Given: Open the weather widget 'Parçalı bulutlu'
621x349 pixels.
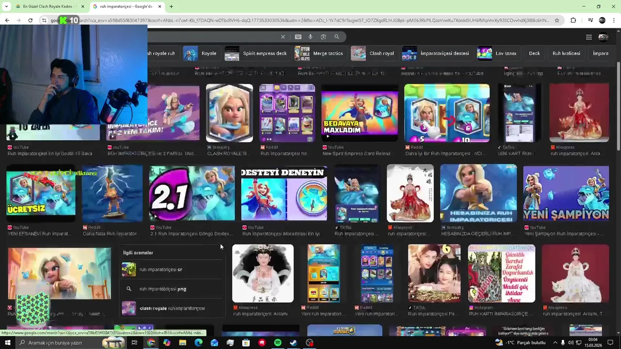Looking at the screenshot, I should 520,343.
